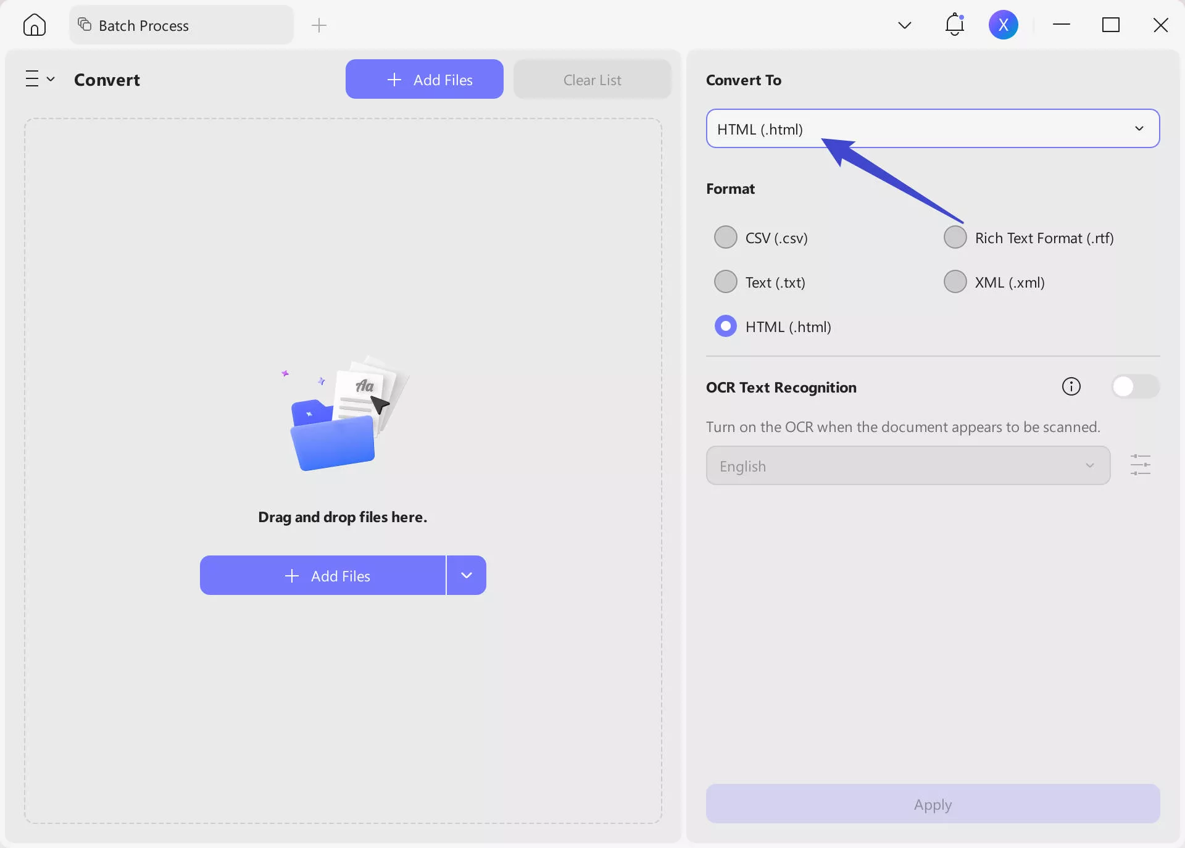Open the batch tool list menu icon
This screenshot has width=1185, height=848.
pos(39,79)
